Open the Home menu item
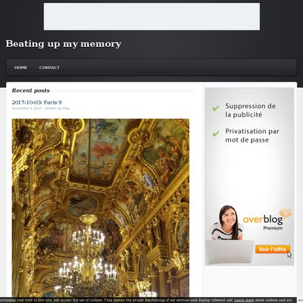 pyautogui.click(x=20, y=67)
